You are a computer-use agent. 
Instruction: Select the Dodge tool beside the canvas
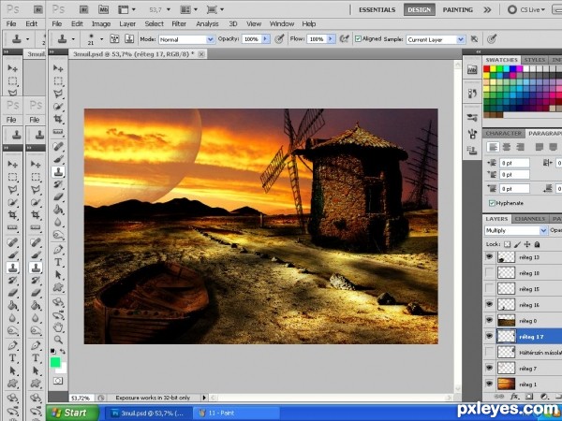click(58, 235)
